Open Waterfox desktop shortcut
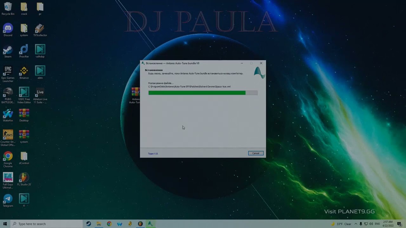 [8, 115]
